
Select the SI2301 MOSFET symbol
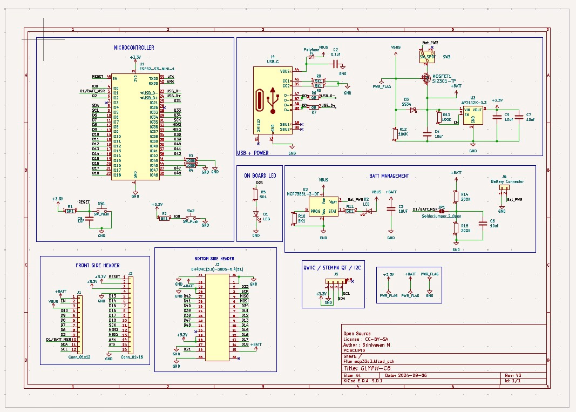coord(426,78)
